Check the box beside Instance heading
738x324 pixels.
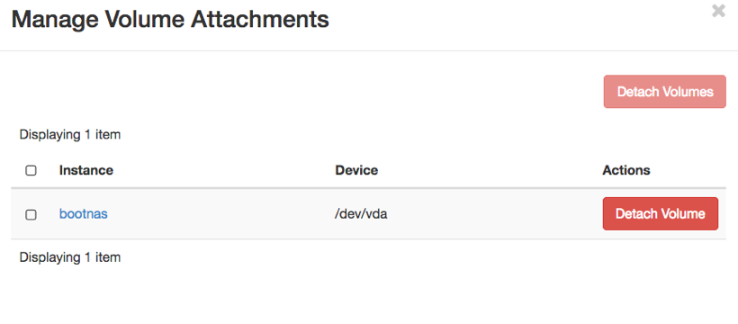click(x=31, y=170)
